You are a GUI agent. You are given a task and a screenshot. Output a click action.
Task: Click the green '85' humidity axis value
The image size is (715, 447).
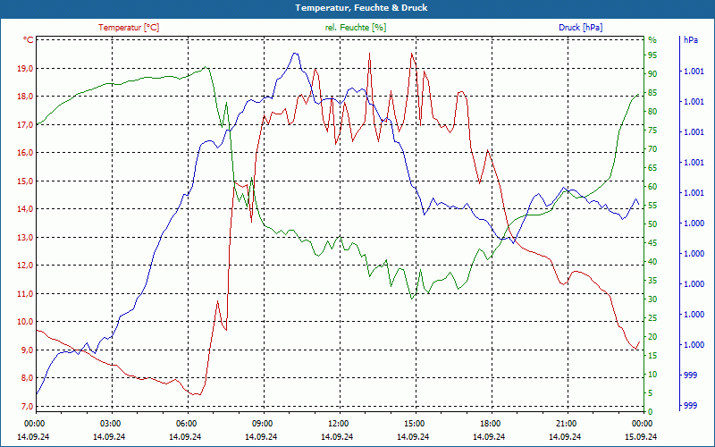652,93
